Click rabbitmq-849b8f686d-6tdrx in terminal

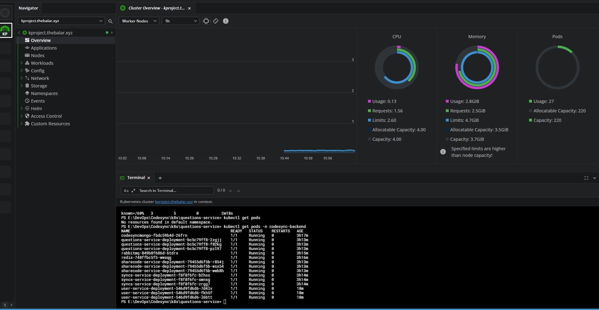pyautogui.click(x=150, y=253)
